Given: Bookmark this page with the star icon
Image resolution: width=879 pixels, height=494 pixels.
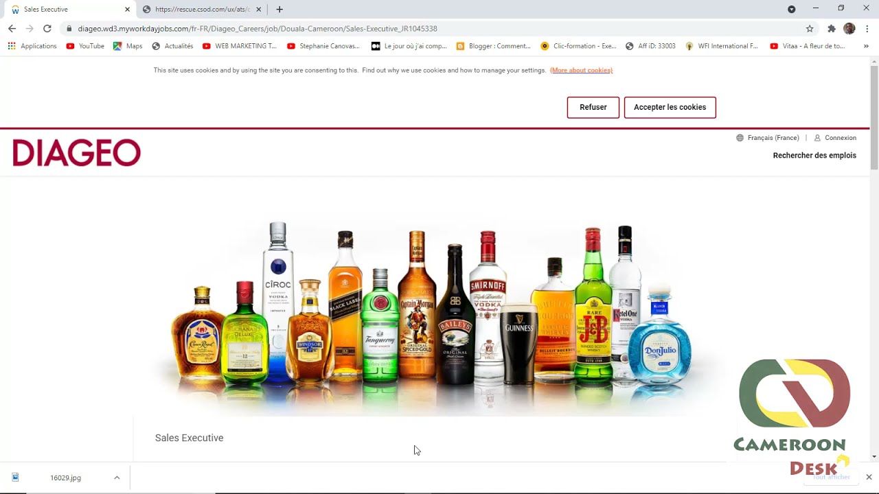Looking at the screenshot, I should click(x=810, y=29).
